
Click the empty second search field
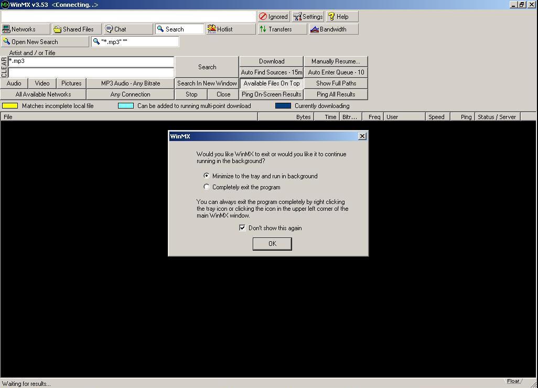pyautogui.click(x=91, y=72)
